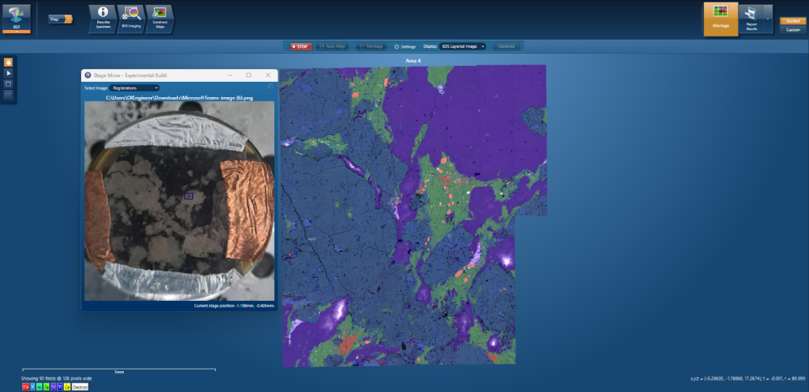Select the arrow pointer tool

click(9, 73)
